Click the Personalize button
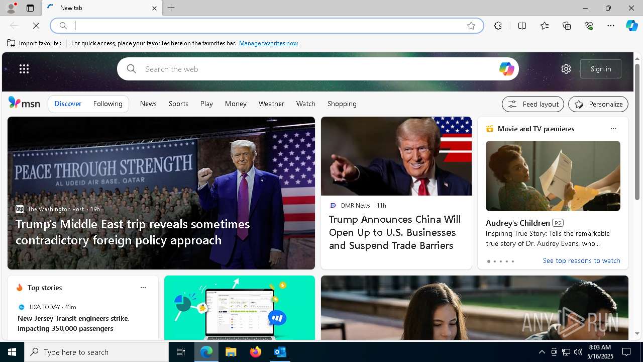The image size is (643, 362). click(598, 104)
